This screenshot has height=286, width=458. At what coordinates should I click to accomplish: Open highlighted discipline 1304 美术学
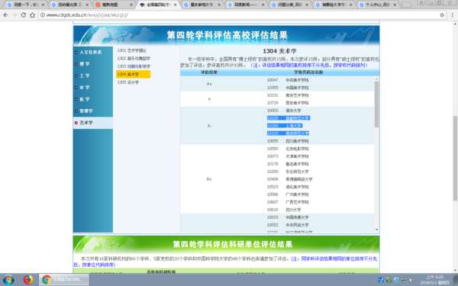133,75
